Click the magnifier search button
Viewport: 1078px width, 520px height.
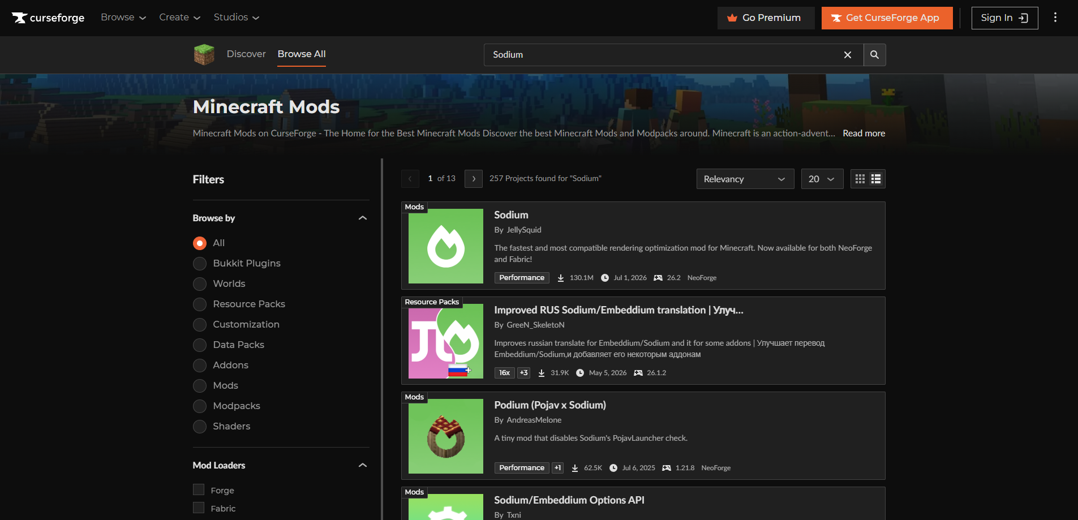875,55
